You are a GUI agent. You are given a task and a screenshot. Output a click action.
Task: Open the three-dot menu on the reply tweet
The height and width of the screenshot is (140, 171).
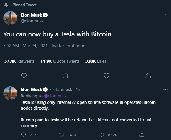coord(165,89)
